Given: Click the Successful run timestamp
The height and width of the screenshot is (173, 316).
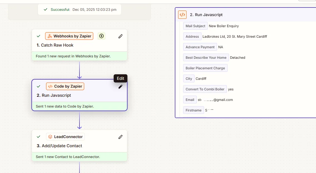Looking at the screenshot, I should click(x=94, y=10).
